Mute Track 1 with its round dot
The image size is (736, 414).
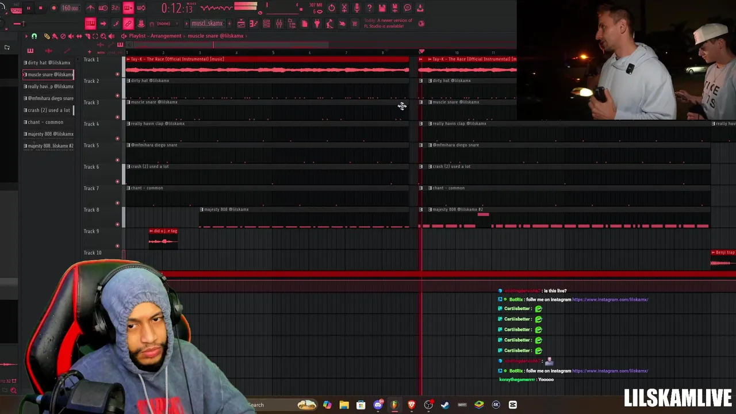click(117, 74)
